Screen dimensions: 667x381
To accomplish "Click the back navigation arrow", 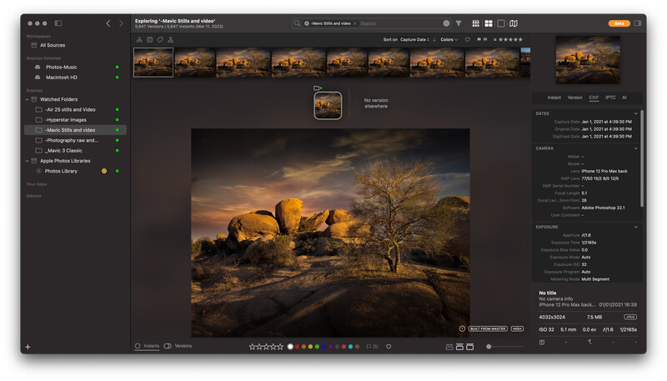I will coord(108,23).
